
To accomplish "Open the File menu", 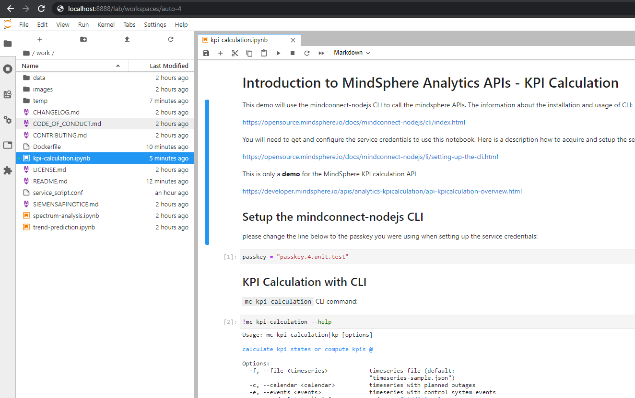I will [24, 24].
